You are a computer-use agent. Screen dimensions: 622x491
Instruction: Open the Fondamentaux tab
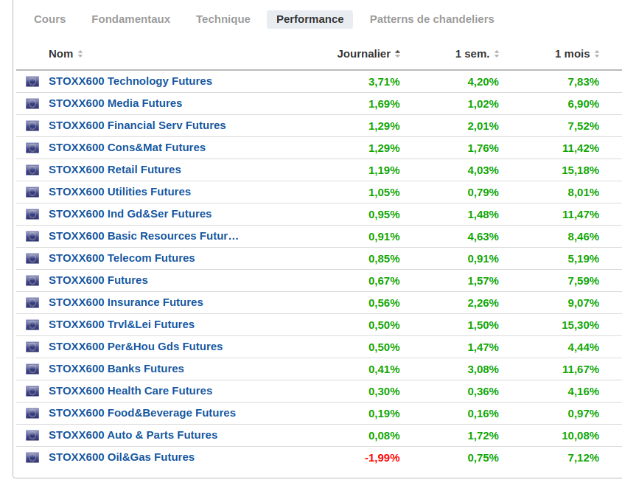[130, 19]
